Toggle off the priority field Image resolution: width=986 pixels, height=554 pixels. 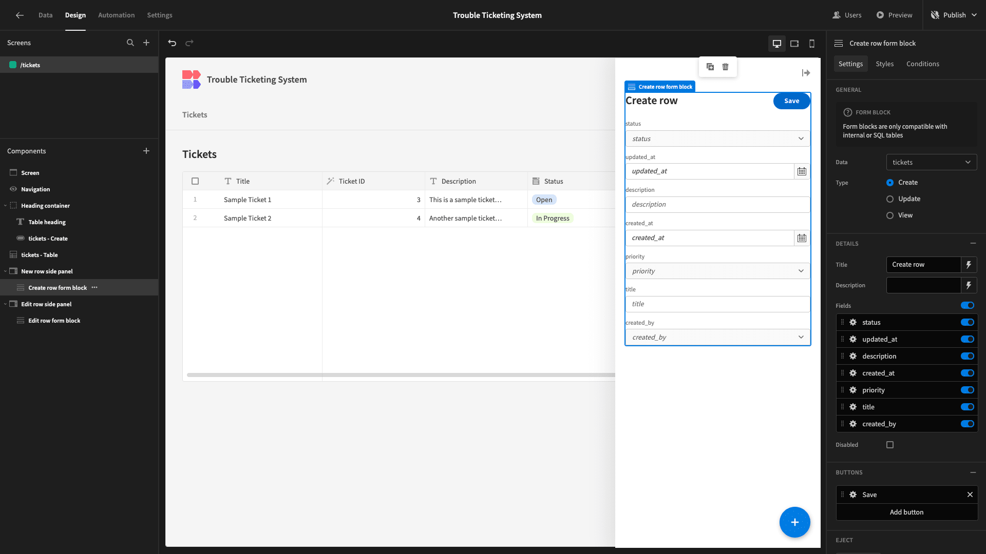968,390
